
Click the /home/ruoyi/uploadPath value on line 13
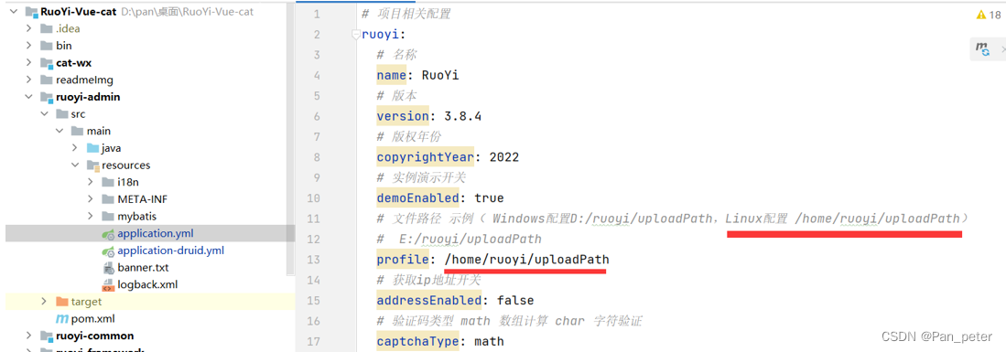coord(526,260)
